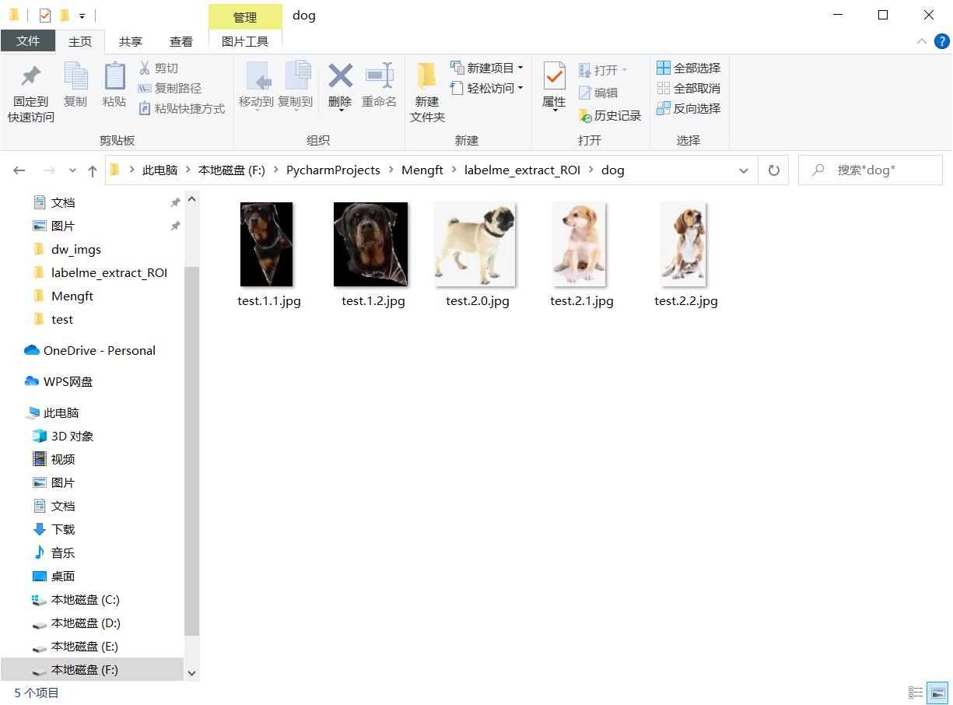Open the 打开 dropdown in ribbon
The image size is (953, 705).
[x=603, y=70]
